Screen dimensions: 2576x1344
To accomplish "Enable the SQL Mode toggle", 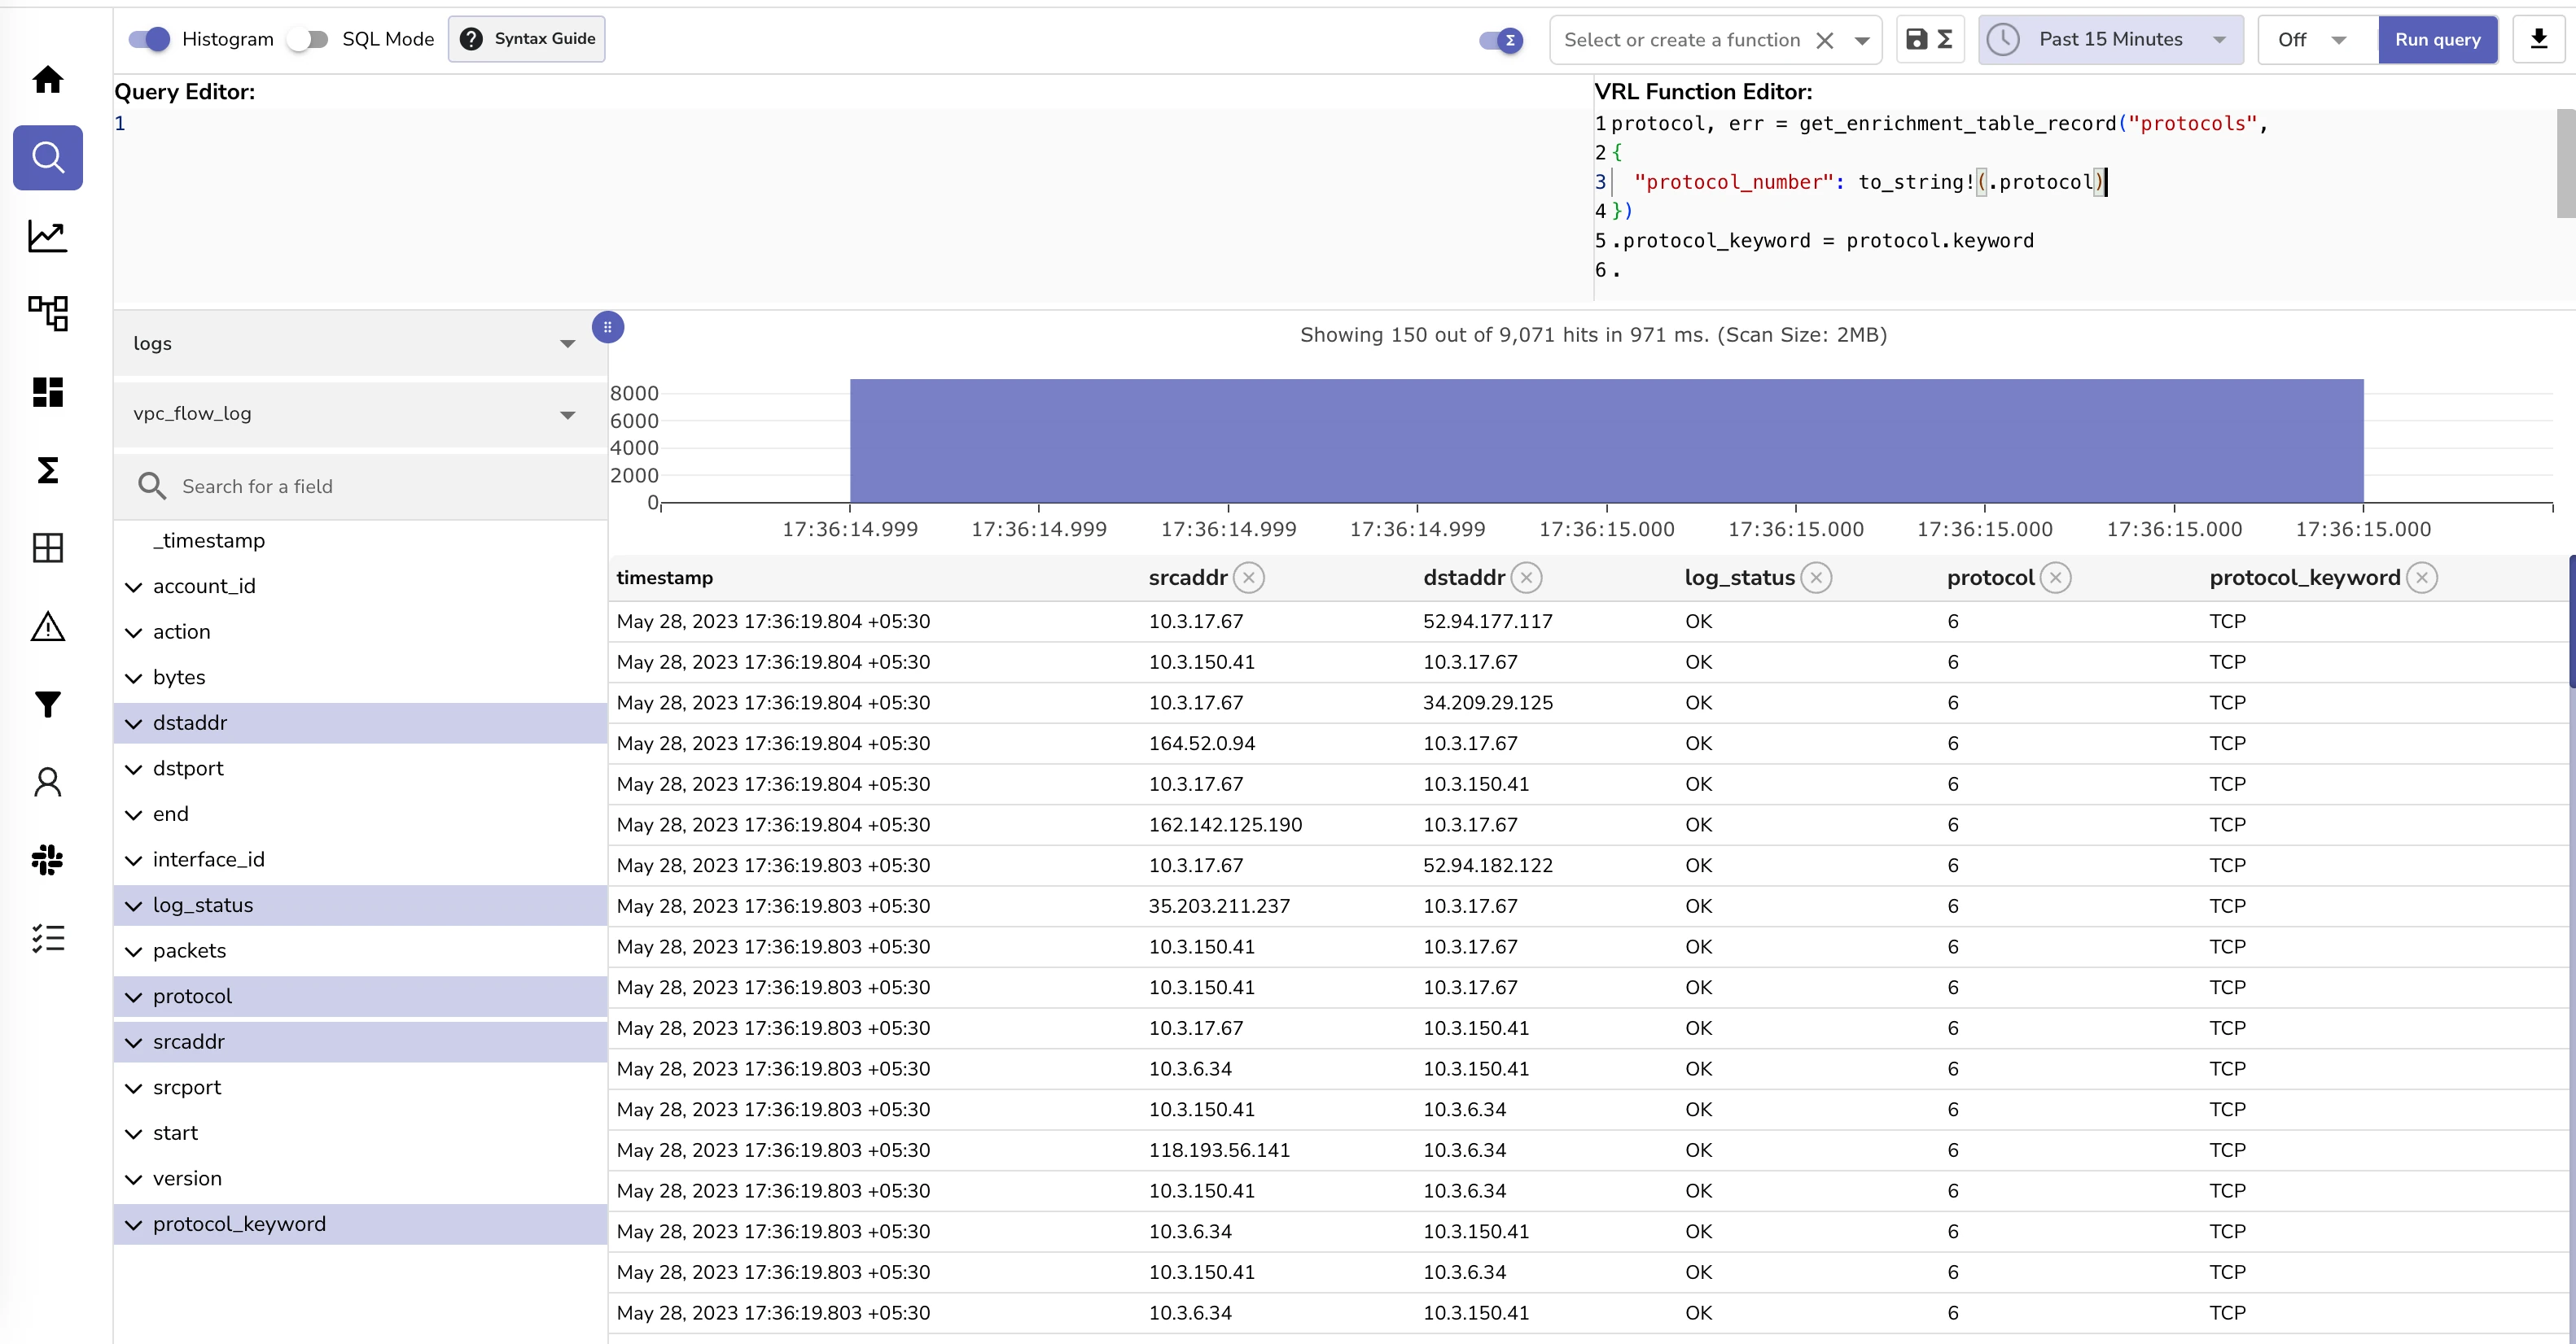I will 307,39.
